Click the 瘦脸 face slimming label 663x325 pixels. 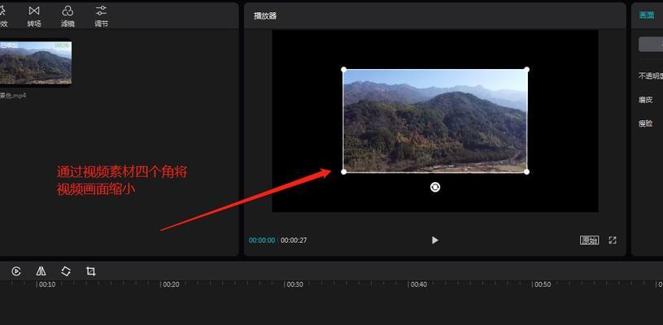(646, 123)
